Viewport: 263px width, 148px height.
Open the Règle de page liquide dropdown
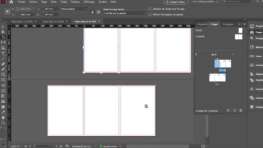point(124,13)
